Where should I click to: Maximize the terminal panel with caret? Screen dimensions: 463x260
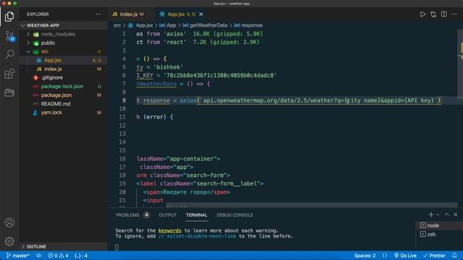[447, 214]
